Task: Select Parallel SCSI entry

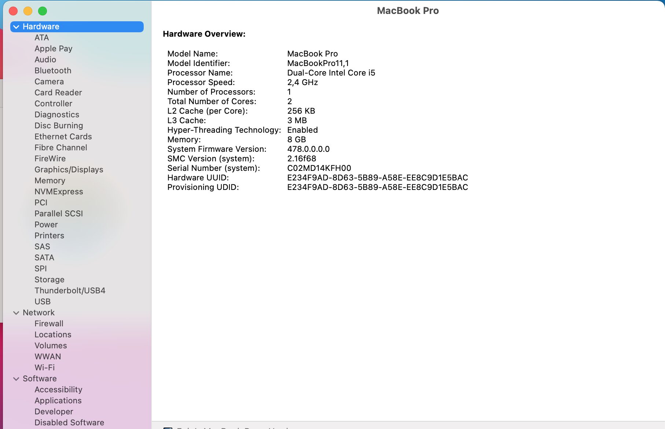Action: (x=59, y=214)
